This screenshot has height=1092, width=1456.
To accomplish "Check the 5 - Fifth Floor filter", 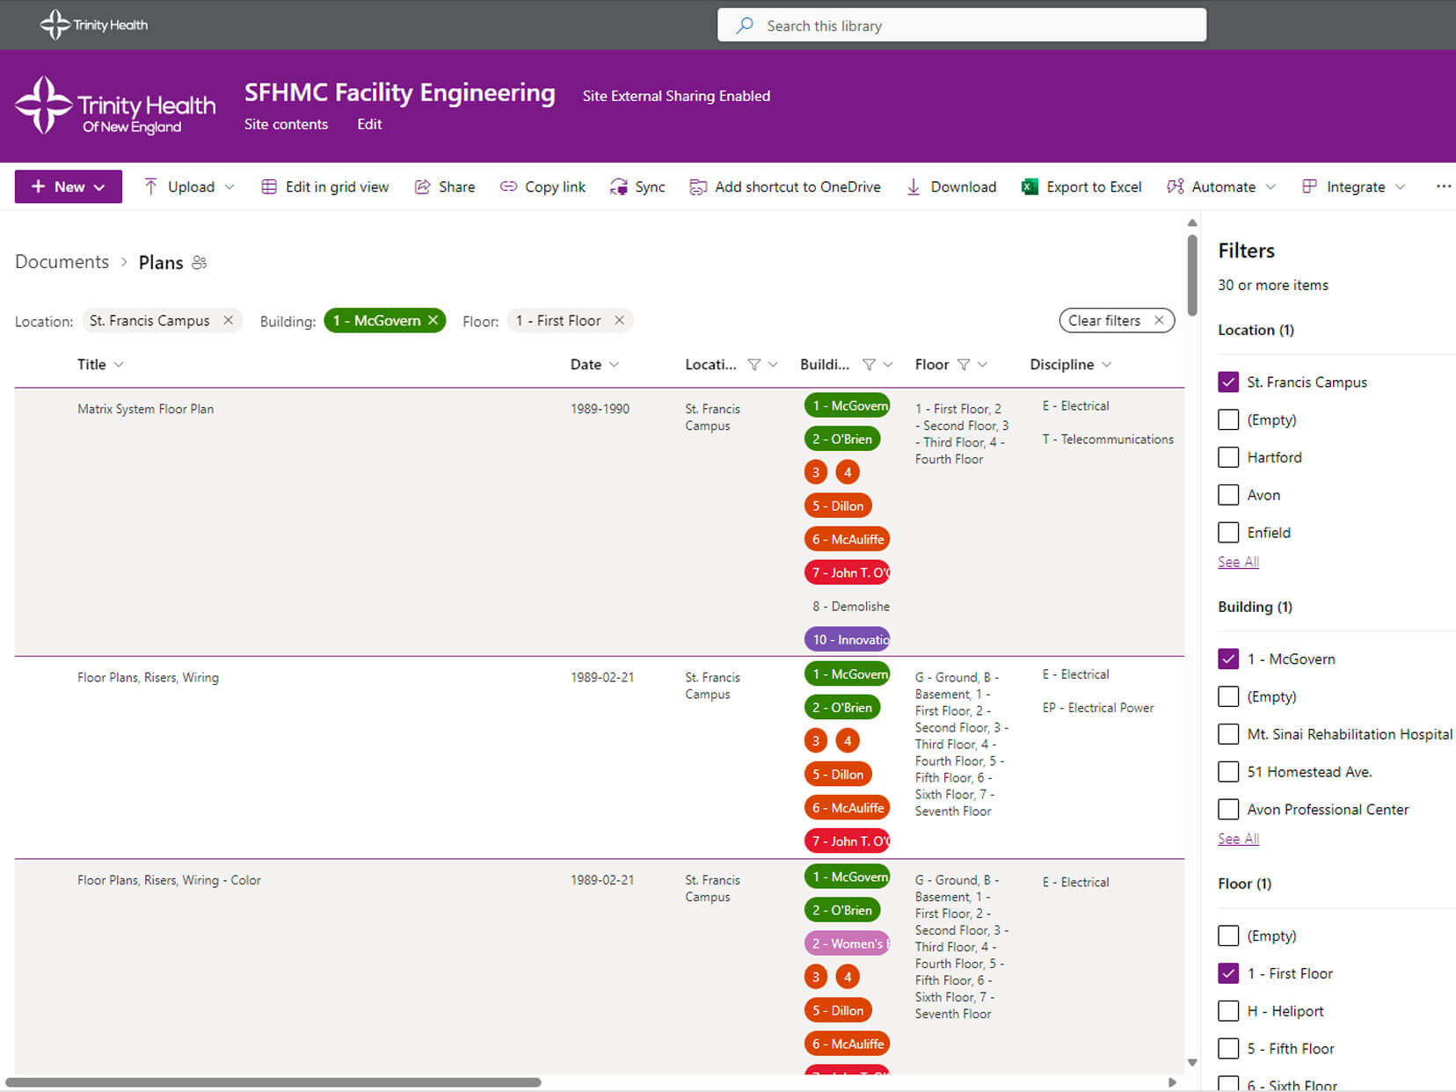I will [x=1228, y=1048].
